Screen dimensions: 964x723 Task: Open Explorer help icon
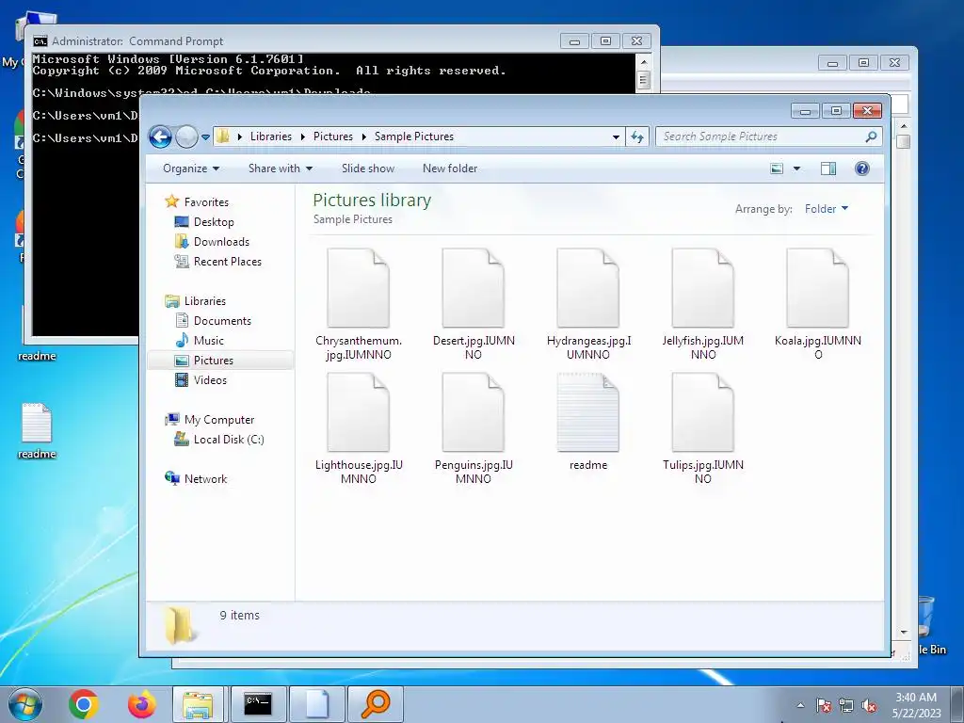(862, 169)
